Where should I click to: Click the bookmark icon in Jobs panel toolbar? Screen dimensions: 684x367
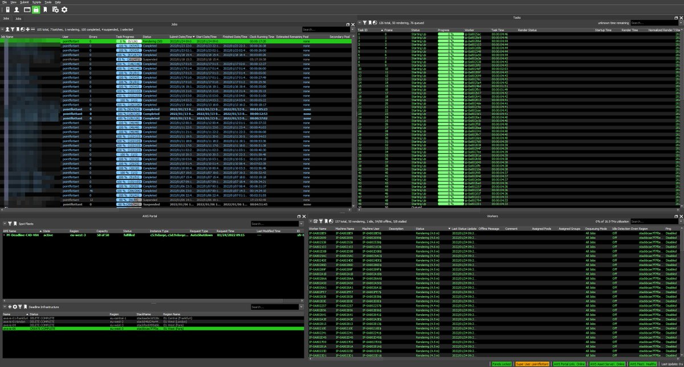tap(18, 30)
